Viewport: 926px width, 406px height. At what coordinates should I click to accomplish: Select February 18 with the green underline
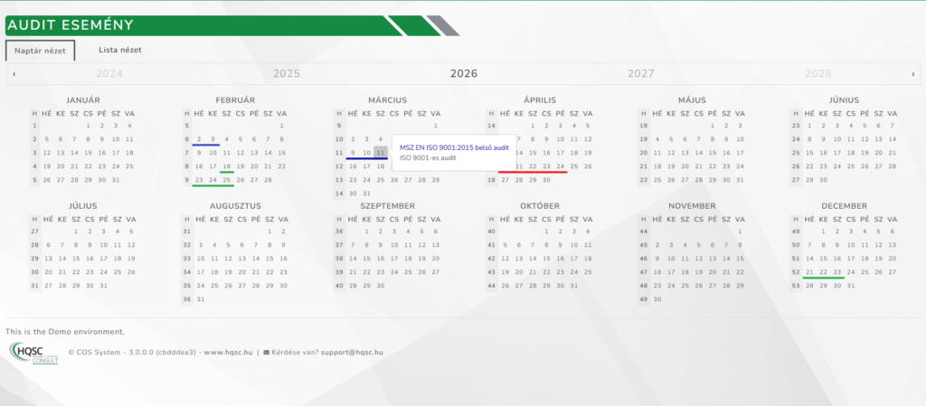(x=226, y=166)
